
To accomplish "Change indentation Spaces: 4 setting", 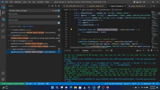I will point(127,83).
